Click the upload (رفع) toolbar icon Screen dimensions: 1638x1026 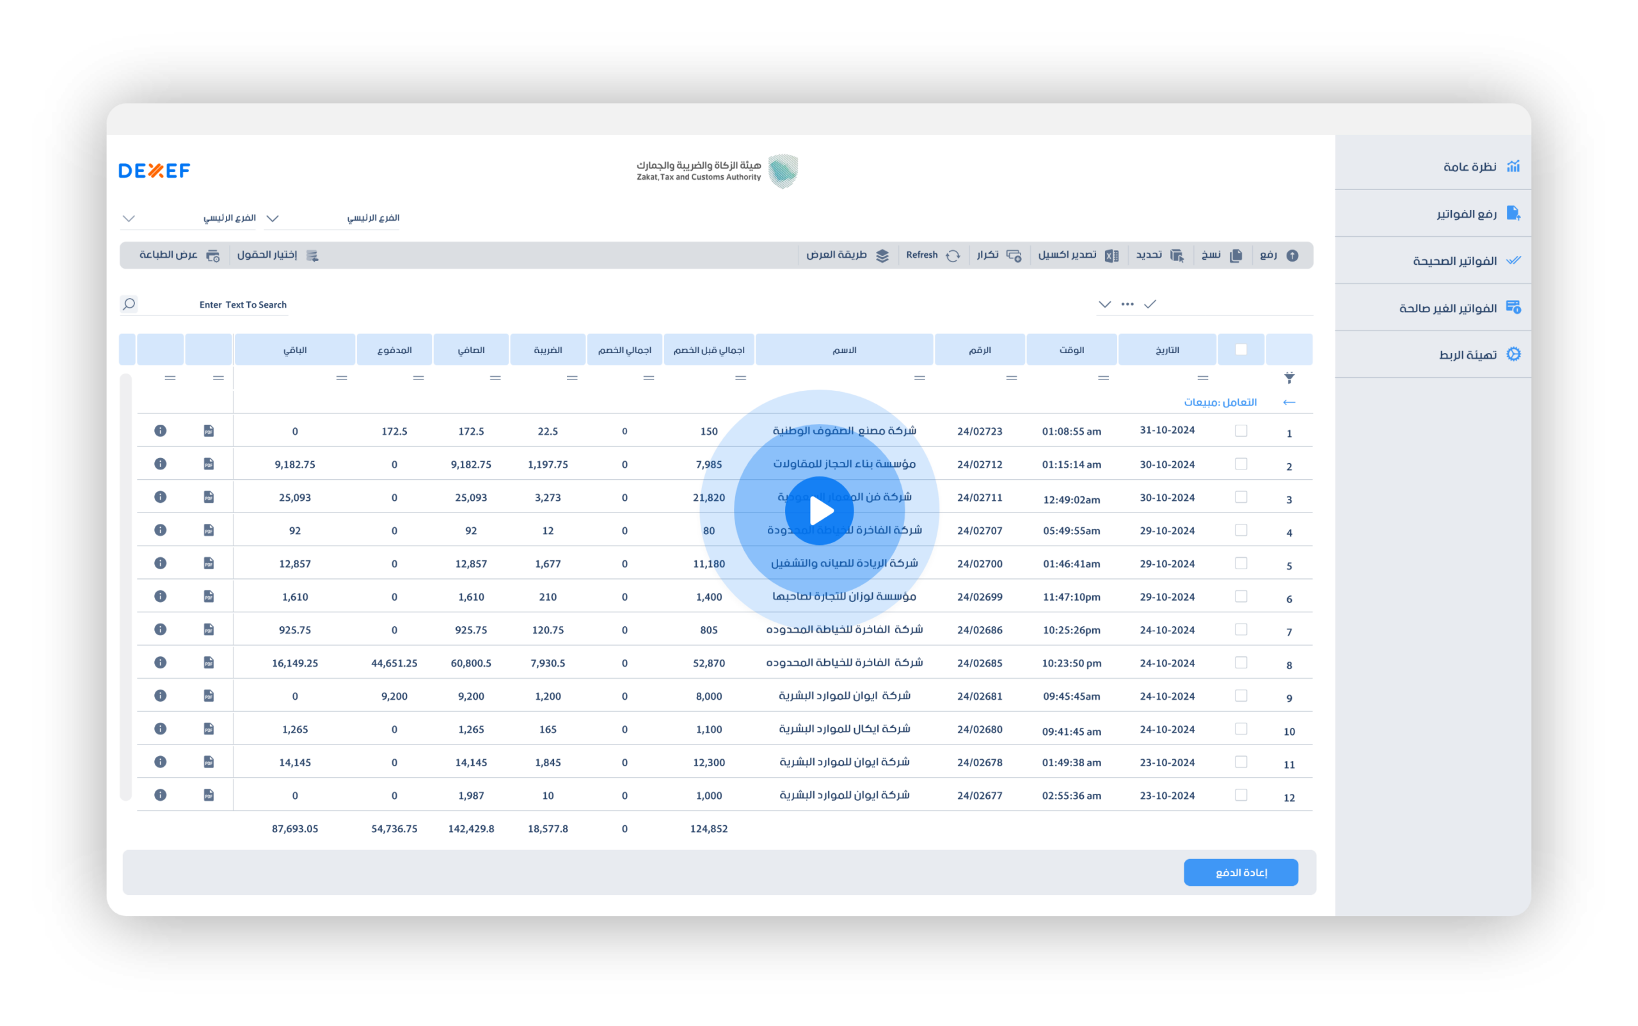coord(1292,256)
